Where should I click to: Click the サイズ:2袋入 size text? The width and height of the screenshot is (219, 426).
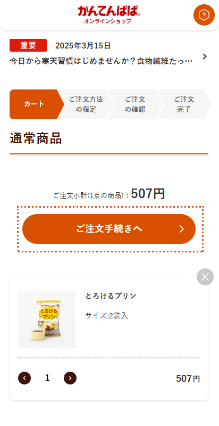point(106,316)
